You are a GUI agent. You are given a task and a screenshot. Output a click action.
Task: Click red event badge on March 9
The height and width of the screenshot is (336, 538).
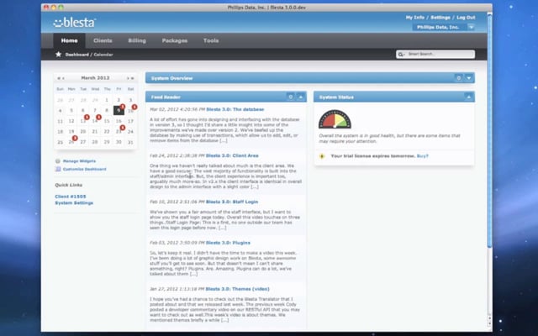click(x=123, y=107)
